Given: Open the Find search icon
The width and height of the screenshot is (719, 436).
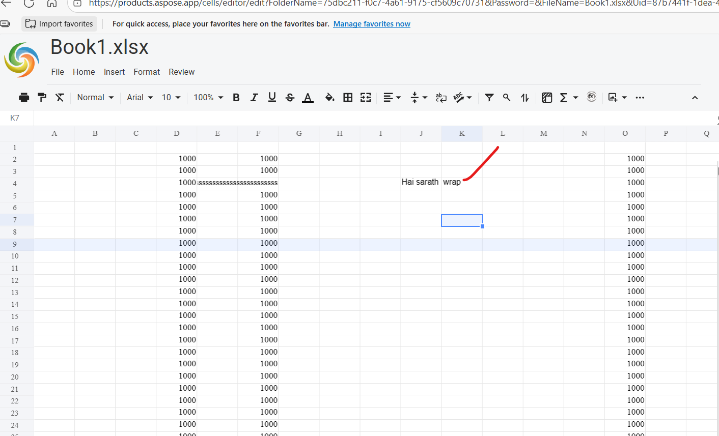Looking at the screenshot, I should (507, 98).
